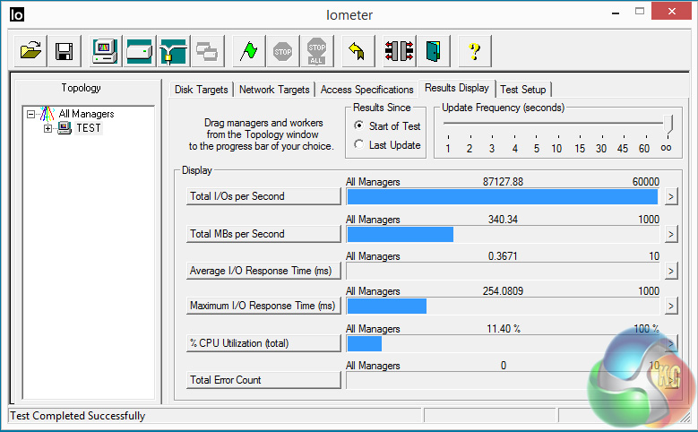Click the Total I/Os per Second progress bar
Screen dimensions: 698x432
pyautogui.click(x=503, y=197)
